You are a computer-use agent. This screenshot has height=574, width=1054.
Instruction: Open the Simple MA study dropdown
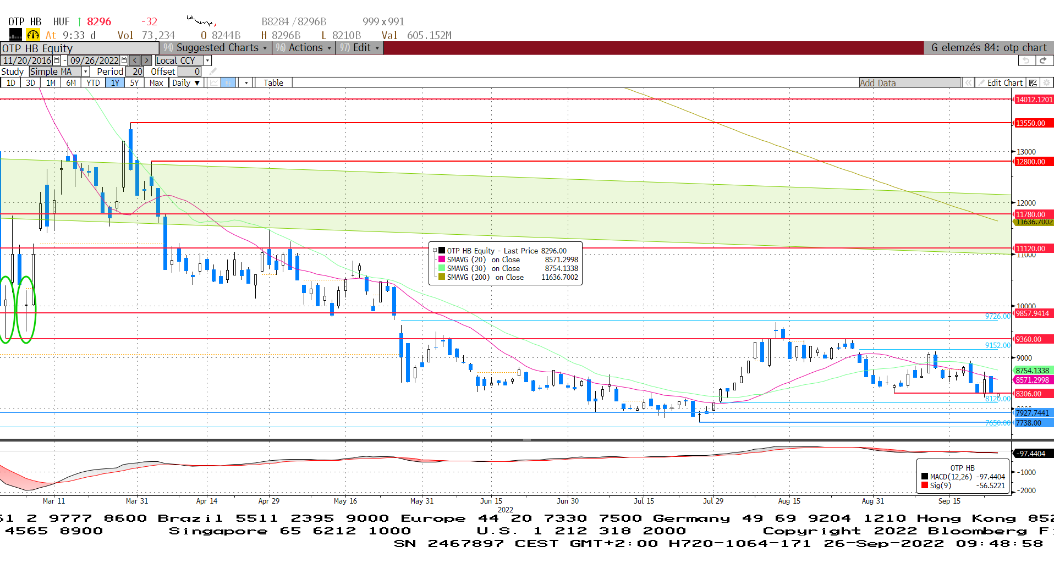point(86,71)
